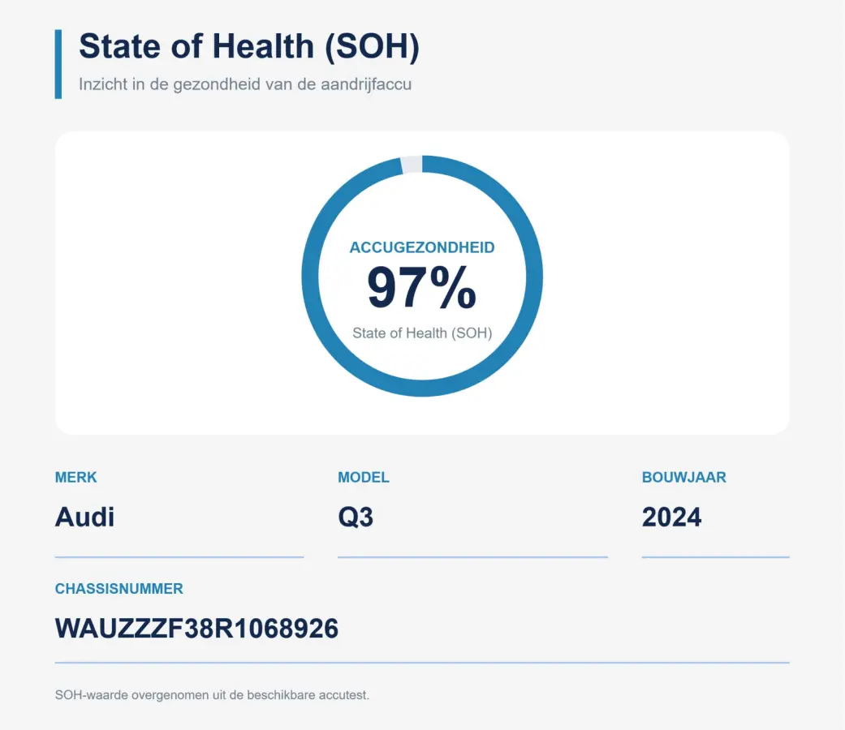
Task: Select the Q3 model value
Action: click(356, 517)
